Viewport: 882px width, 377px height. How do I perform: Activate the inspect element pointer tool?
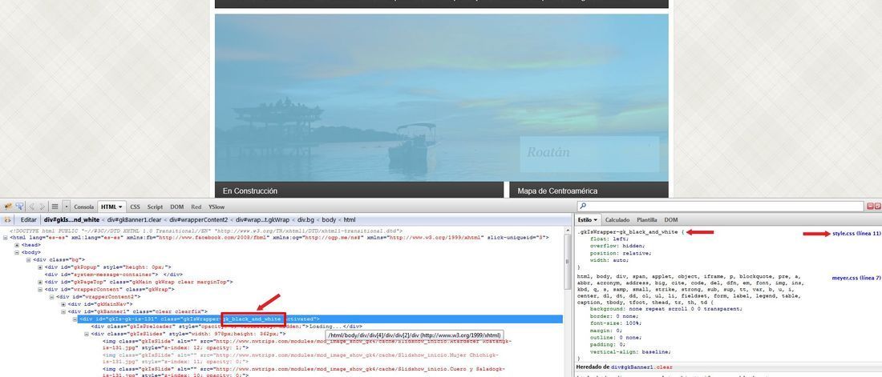20,207
